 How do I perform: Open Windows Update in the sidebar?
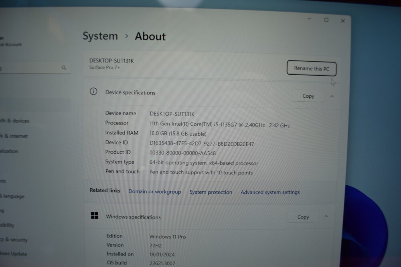pos(14,254)
